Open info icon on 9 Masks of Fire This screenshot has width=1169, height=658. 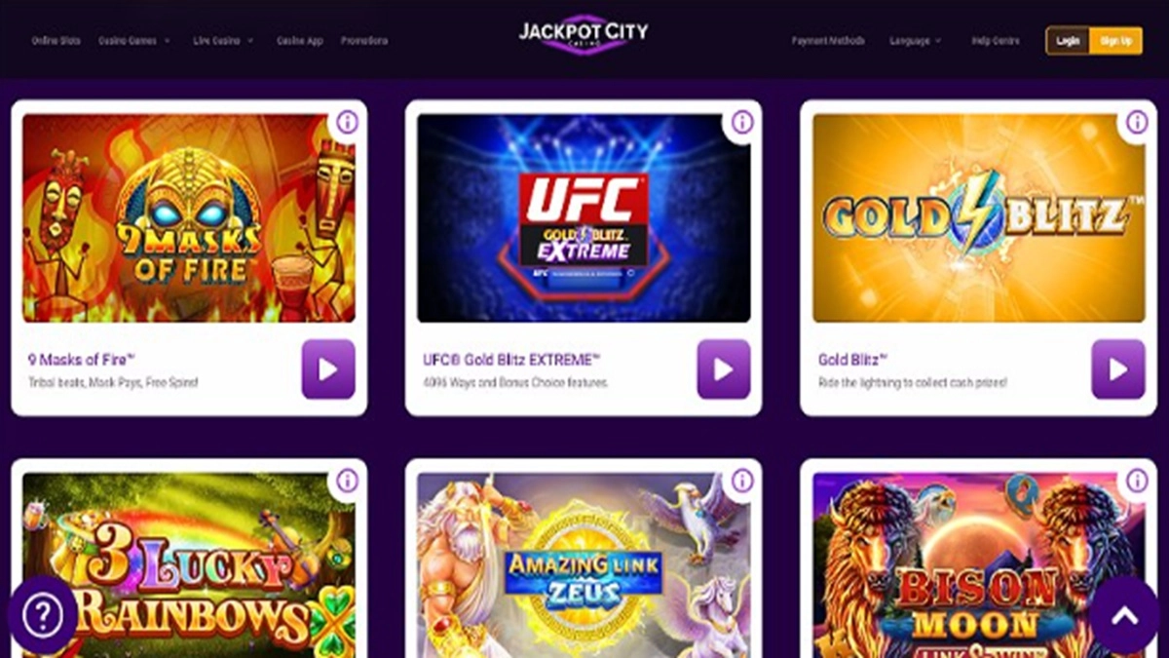[348, 122]
